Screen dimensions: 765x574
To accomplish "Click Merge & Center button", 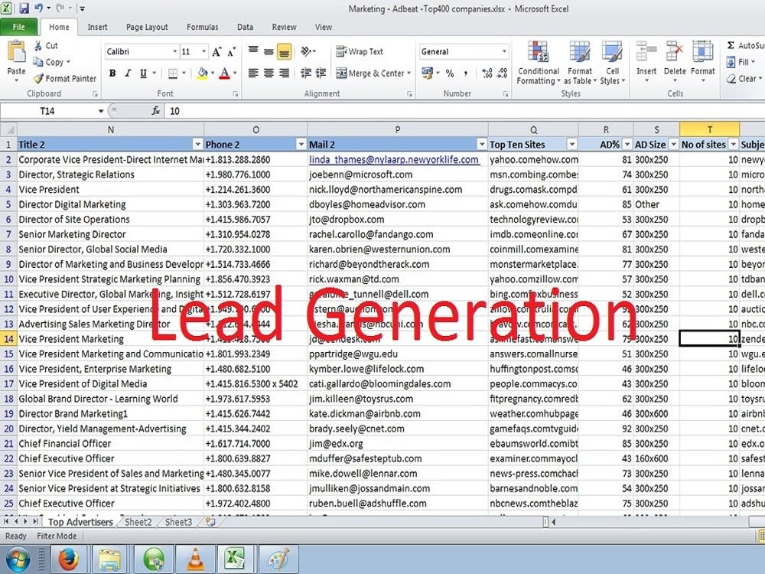I will click(x=374, y=73).
